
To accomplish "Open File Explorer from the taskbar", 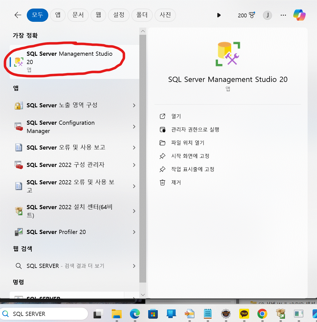I will [117, 314].
